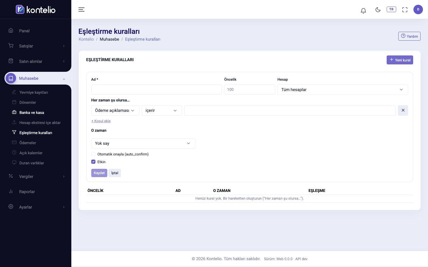The height and width of the screenshot is (267, 428).
Task: Enter fullscreen mode
Action: [405, 9]
